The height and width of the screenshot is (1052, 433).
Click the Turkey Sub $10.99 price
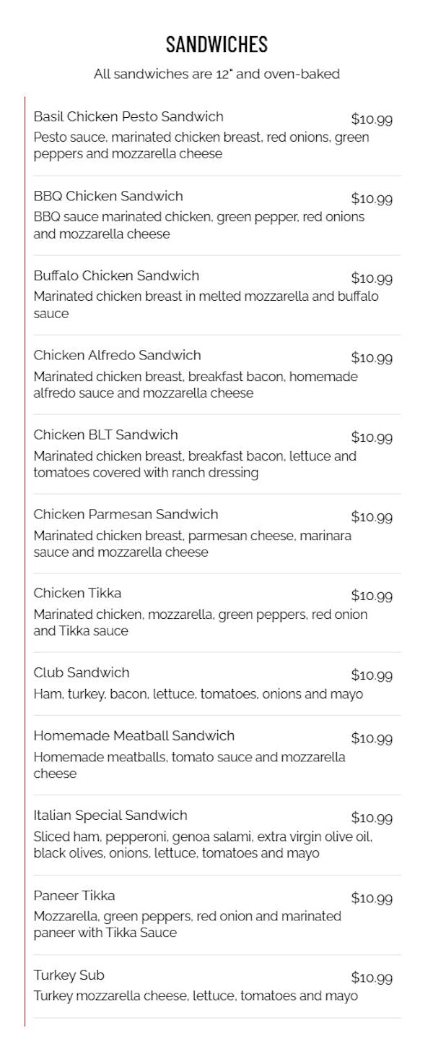(372, 978)
